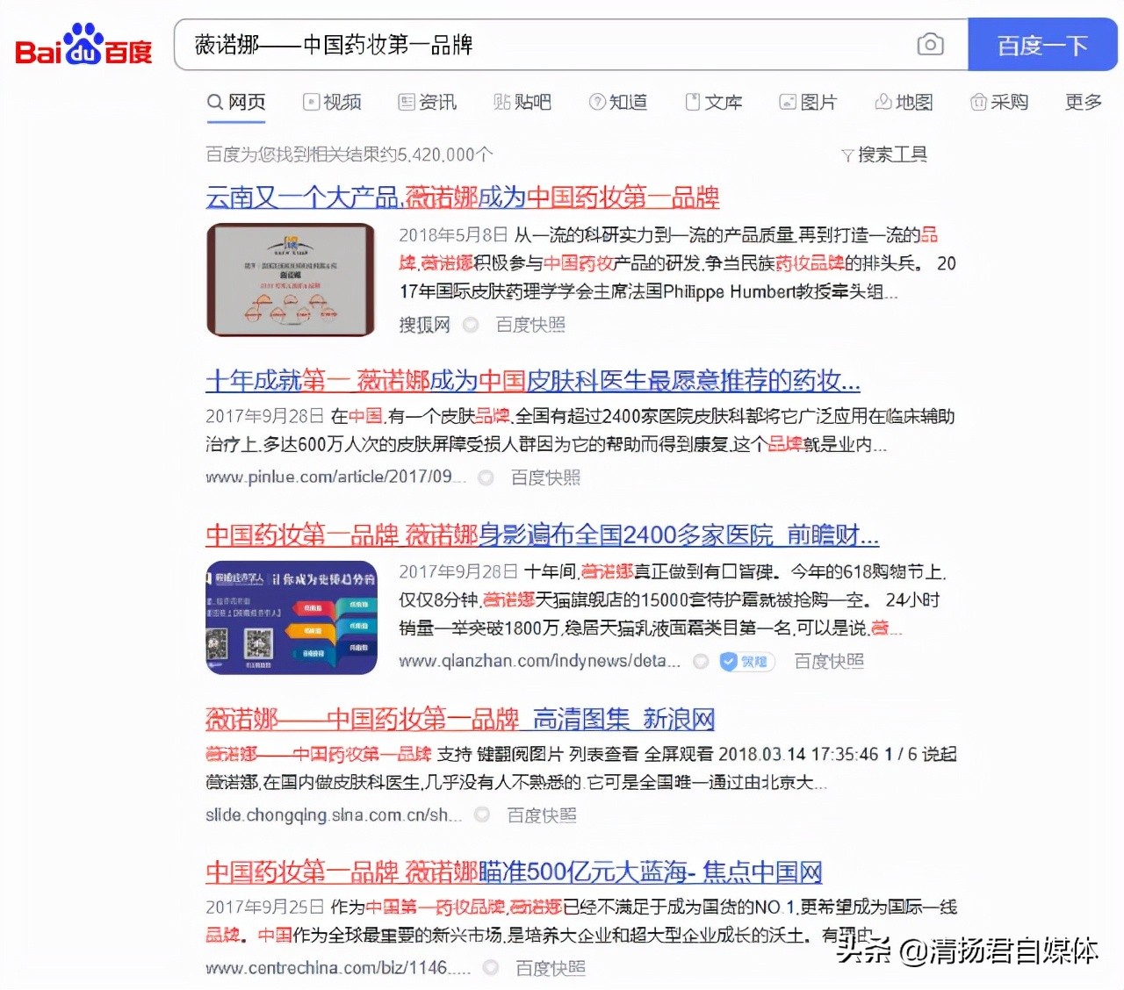Screen dimensions: 1124x990
Task: Click the question mark icon on the 知道 tab
Action: (596, 102)
